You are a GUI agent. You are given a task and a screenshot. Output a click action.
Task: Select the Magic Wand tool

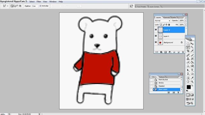coord(192,47)
